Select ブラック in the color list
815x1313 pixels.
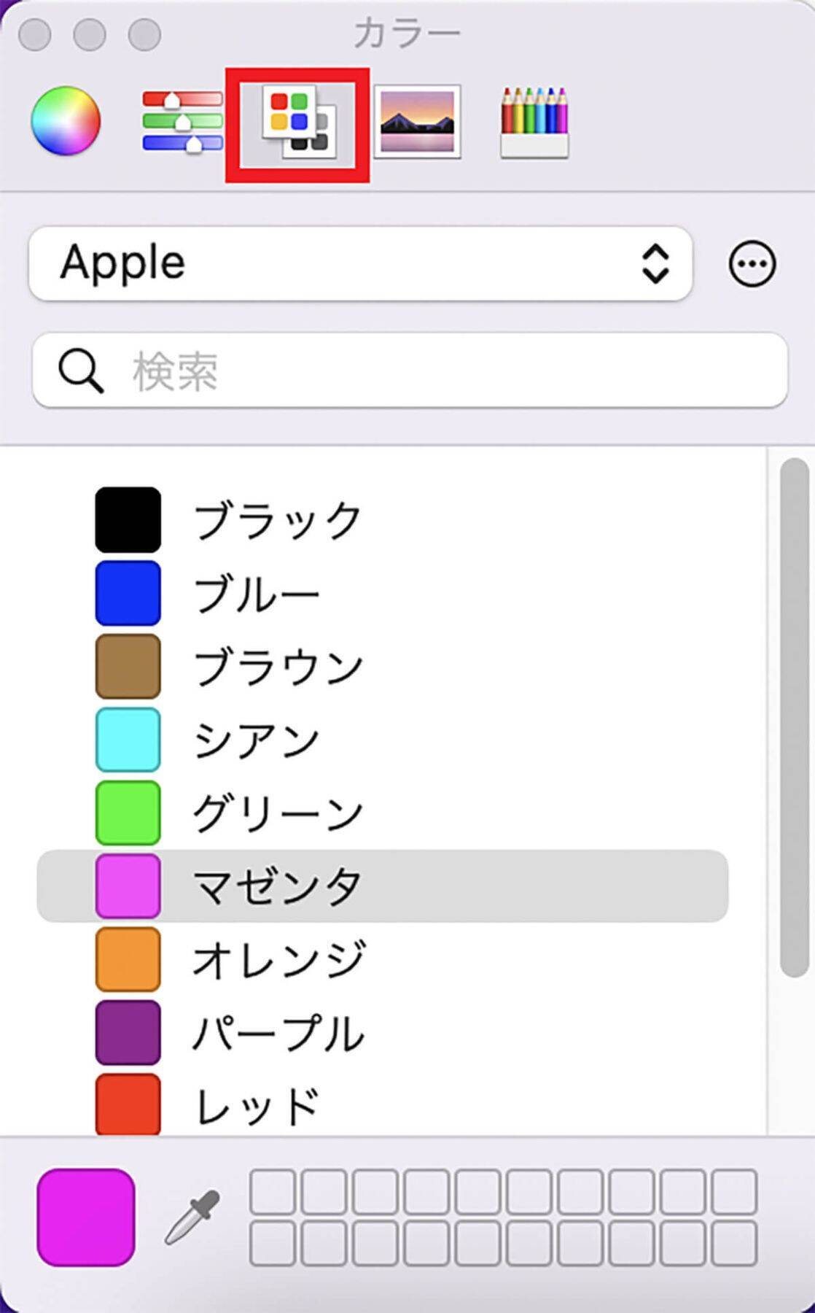point(277,520)
